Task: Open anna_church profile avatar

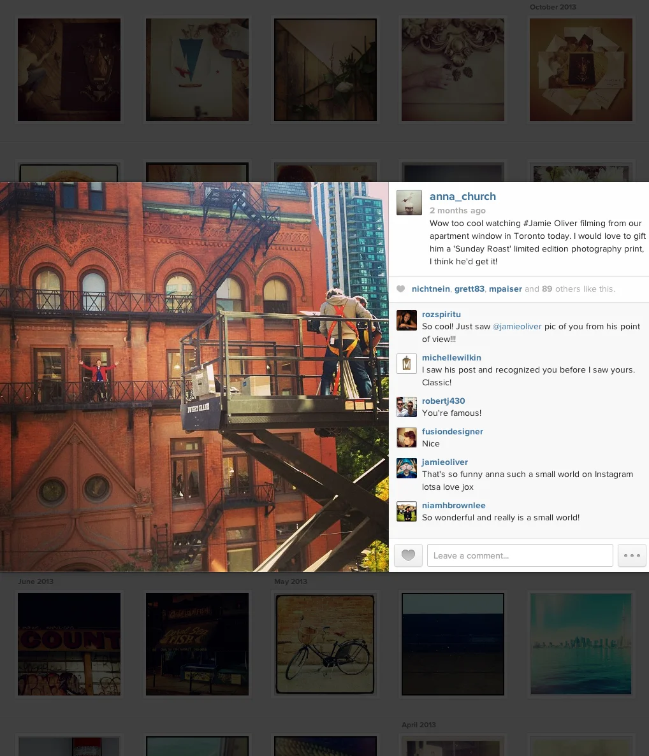Action: [x=409, y=202]
